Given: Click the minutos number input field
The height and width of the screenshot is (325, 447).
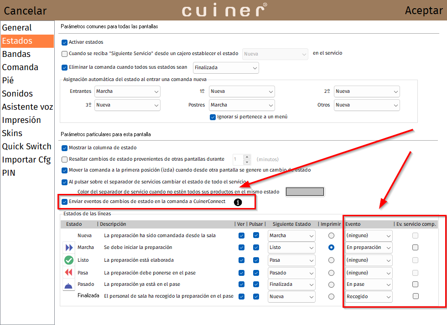Looking at the screenshot, I should 238,159.
